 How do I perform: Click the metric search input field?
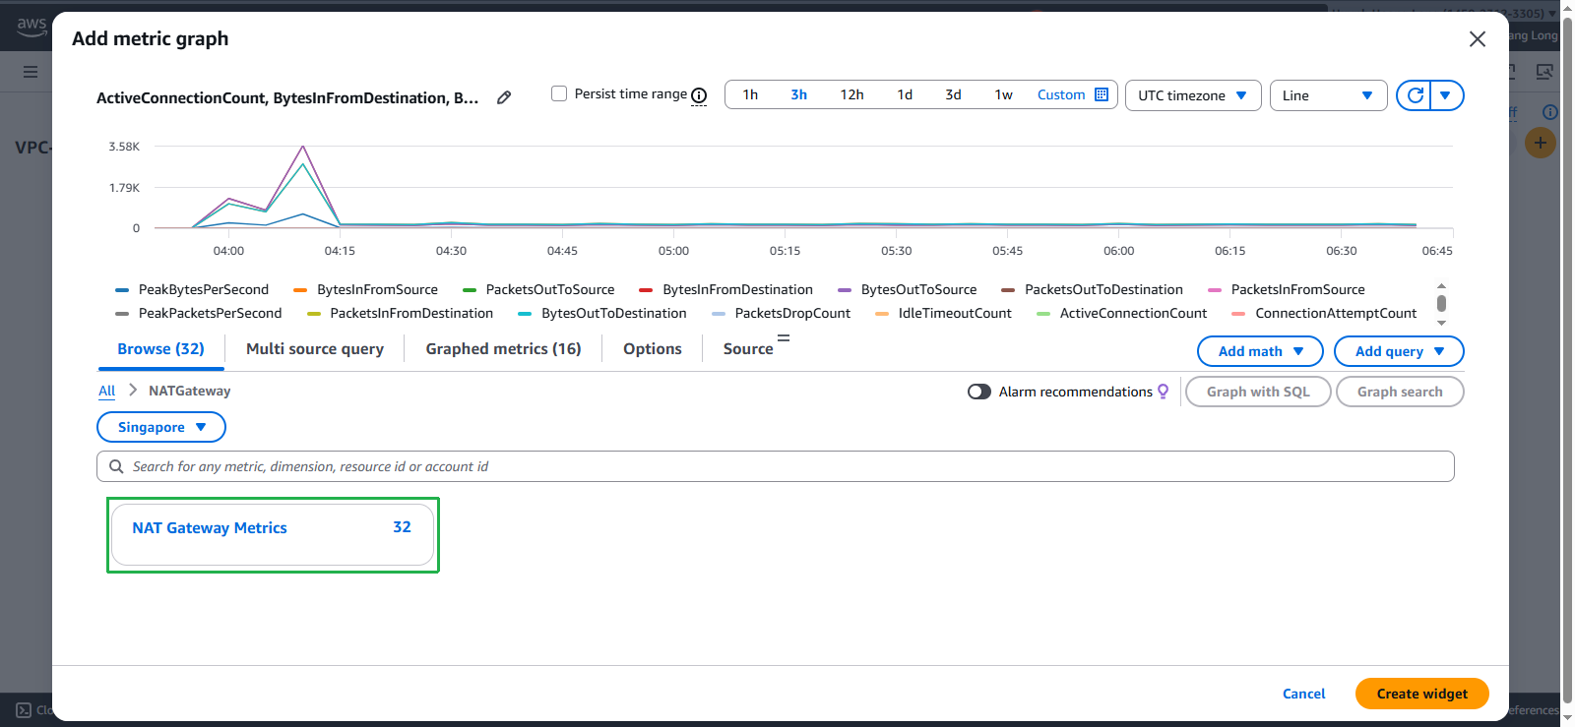(776, 466)
